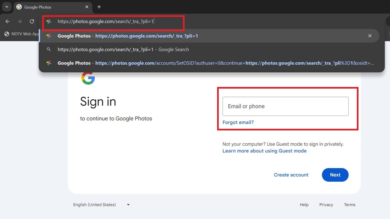Open the Help footer link

coord(304,205)
